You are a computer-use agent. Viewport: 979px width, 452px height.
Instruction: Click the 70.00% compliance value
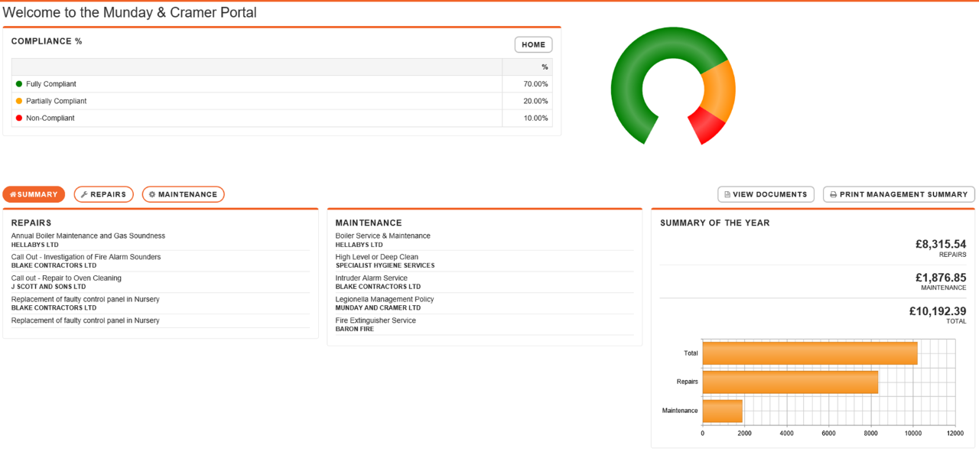(535, 84)
